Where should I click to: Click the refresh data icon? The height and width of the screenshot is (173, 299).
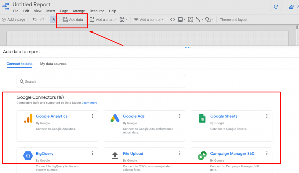[276, 6]
